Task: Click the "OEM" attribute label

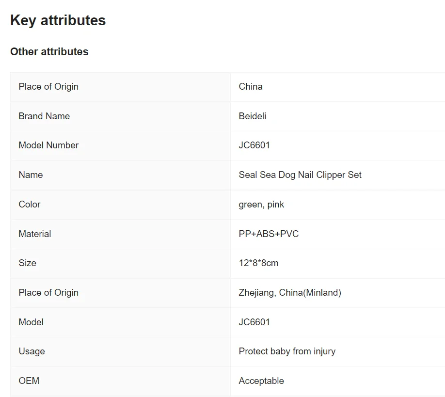Action: click(29, 381)
